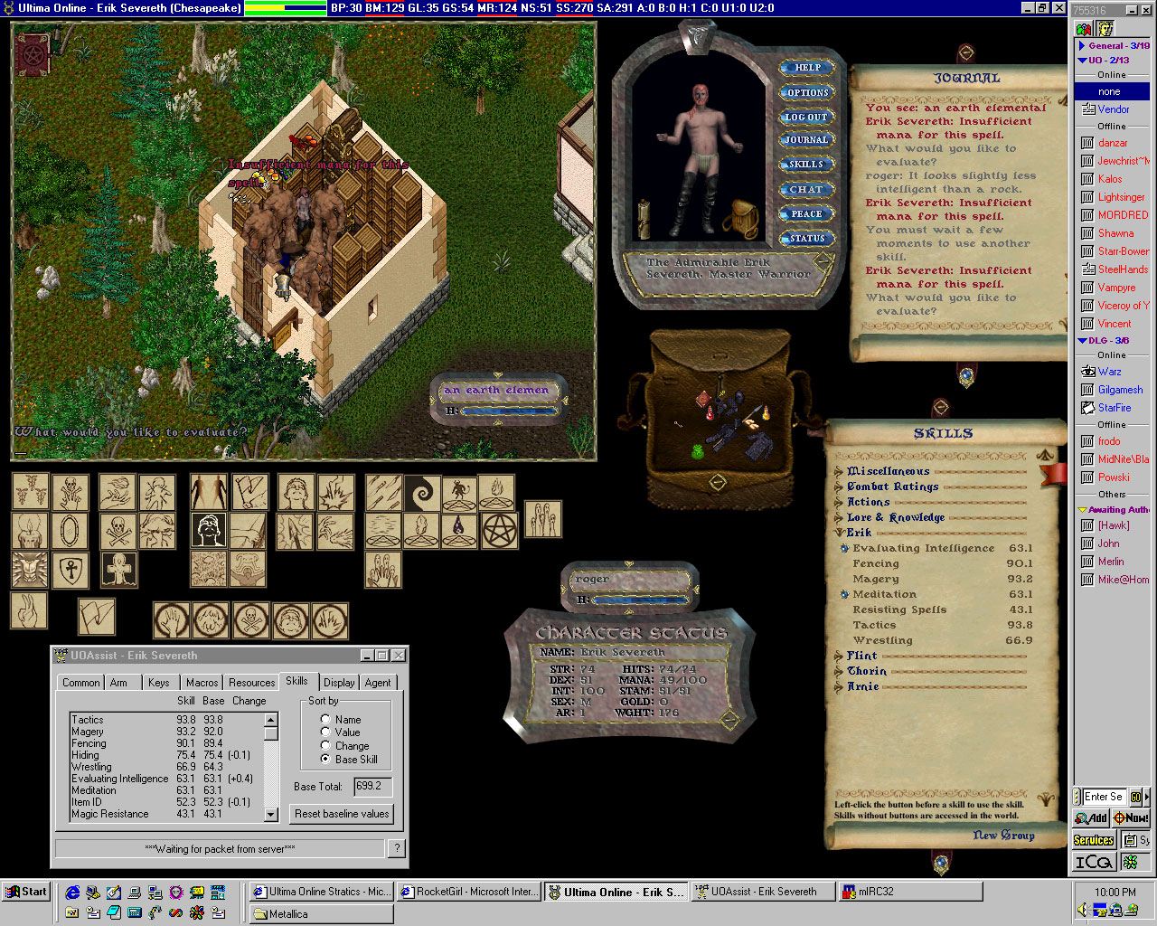Select the Change sort option
The image size is (1157, 926).
(x=325, y=746)
